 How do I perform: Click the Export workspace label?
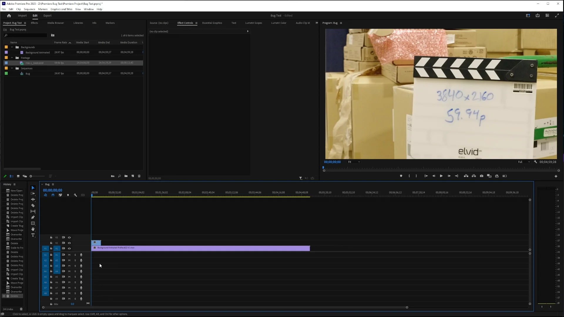[x=47, y=16]
